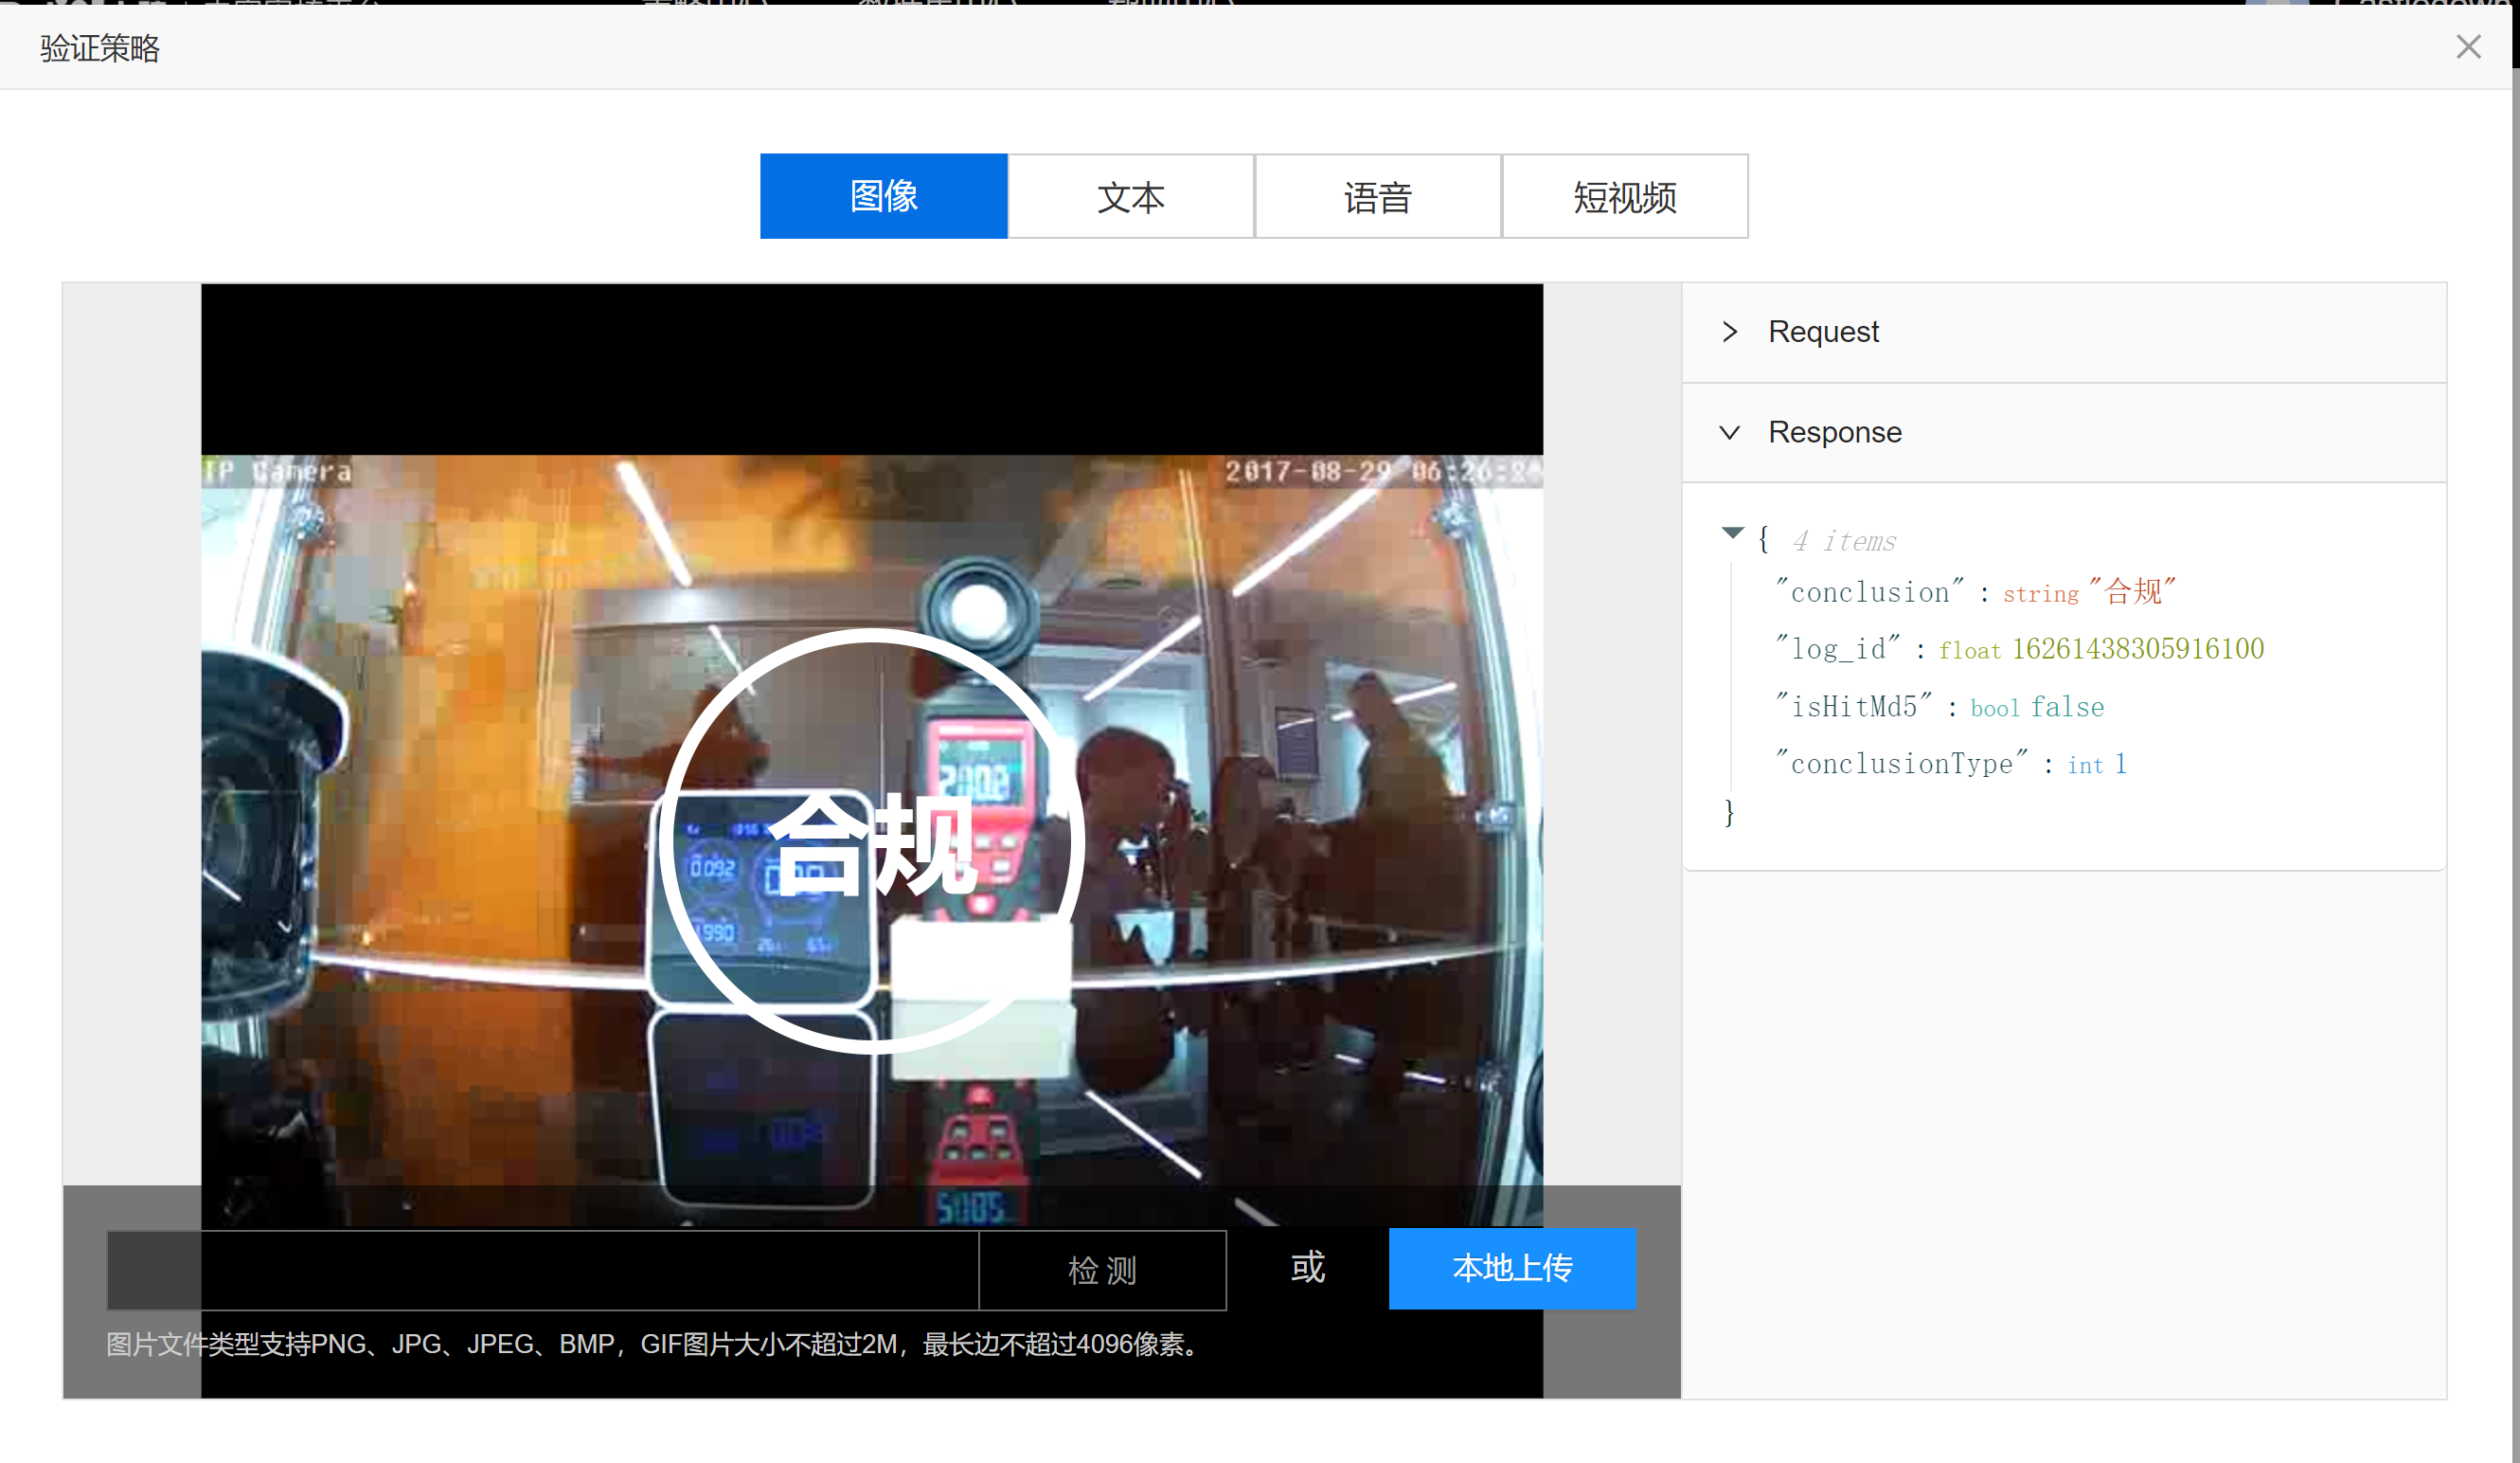The width and height of the screenshot is (2520, 1463).
Task: Expand the Request section chevron
Action: (1730, 332)
